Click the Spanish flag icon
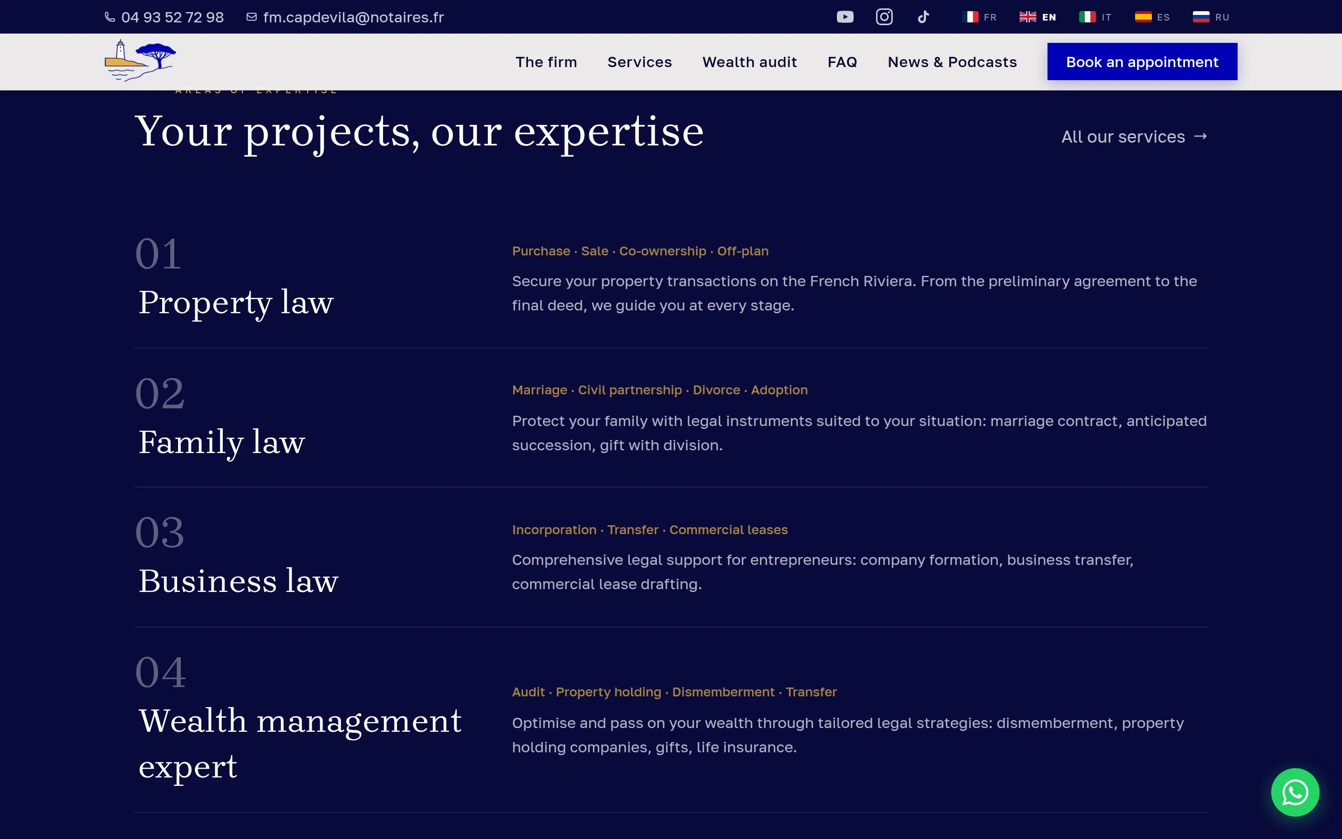1342x839 pixels. coord(1143,17)
